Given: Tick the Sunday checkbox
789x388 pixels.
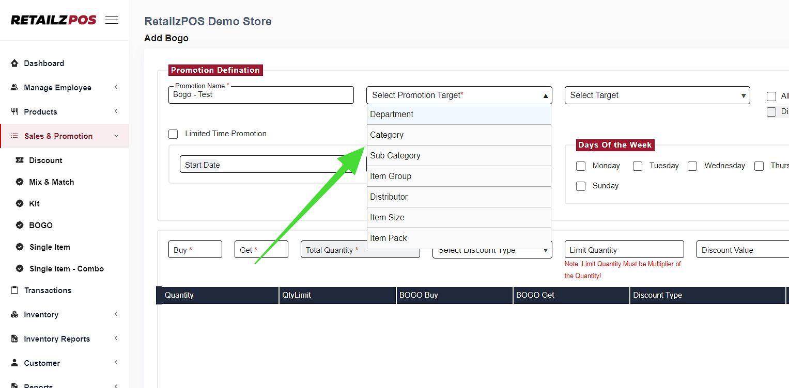Looking at the screenshot, I should [581, 186].
